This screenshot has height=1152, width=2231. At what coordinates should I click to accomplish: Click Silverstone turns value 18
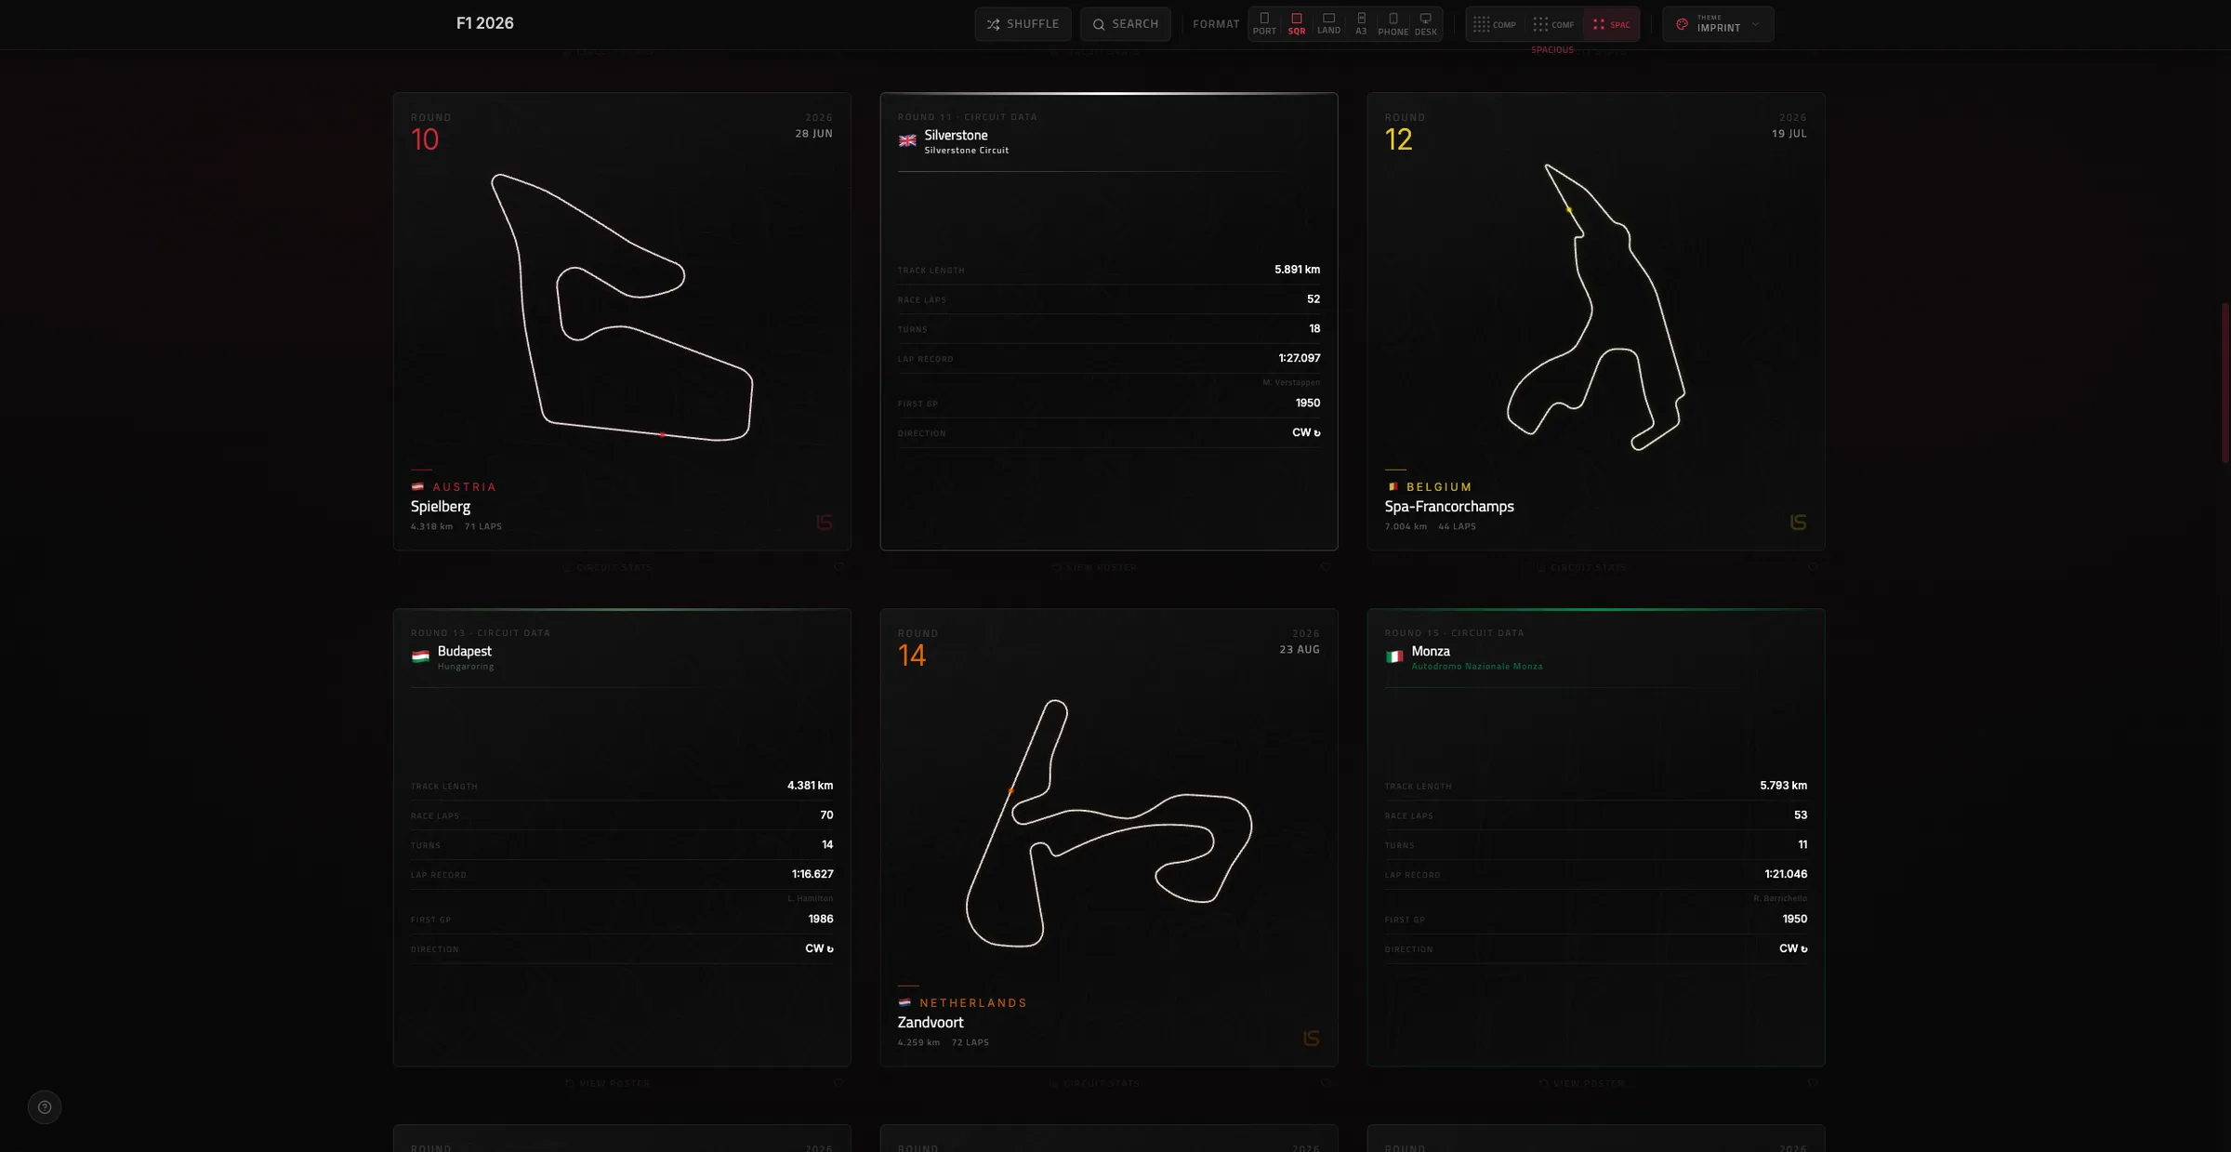[1314, 328]
